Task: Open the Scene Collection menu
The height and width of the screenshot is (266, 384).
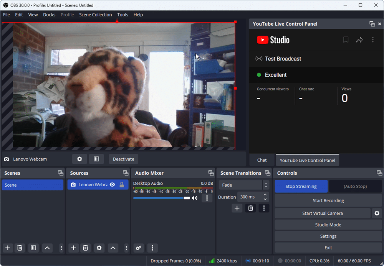Action: point(95,15)
